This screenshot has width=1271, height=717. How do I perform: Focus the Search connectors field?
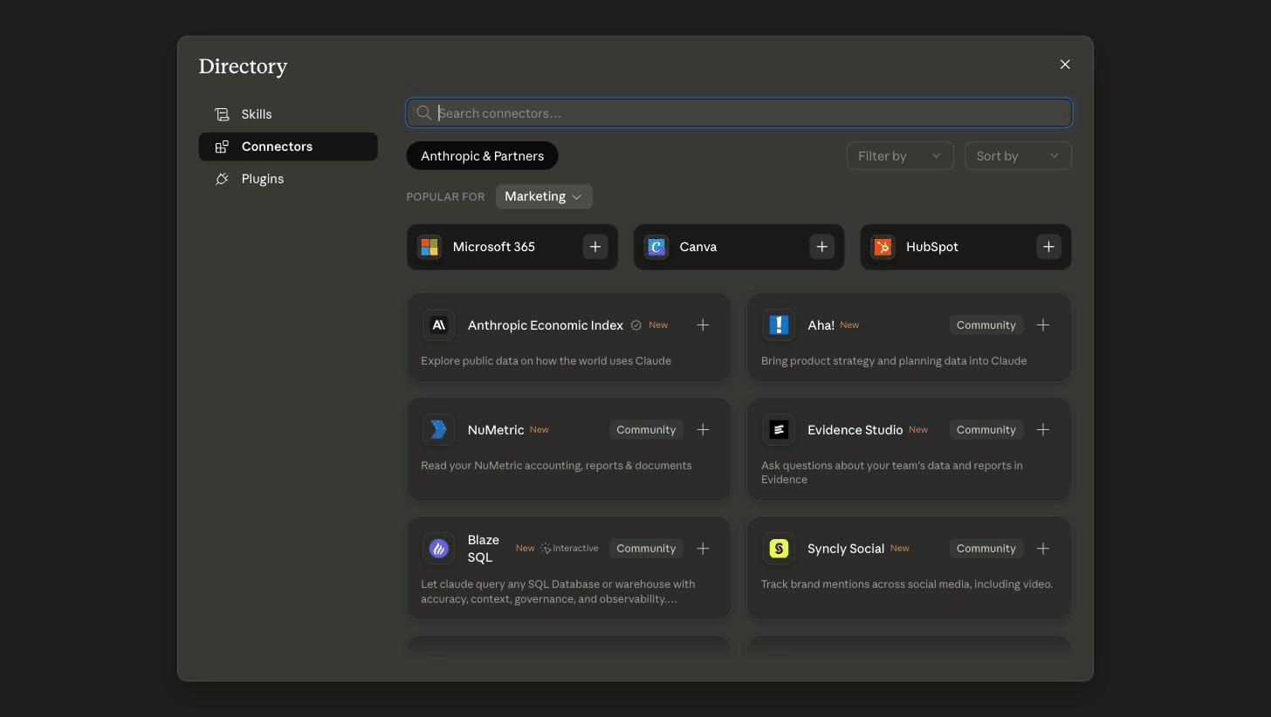[739, 113]
